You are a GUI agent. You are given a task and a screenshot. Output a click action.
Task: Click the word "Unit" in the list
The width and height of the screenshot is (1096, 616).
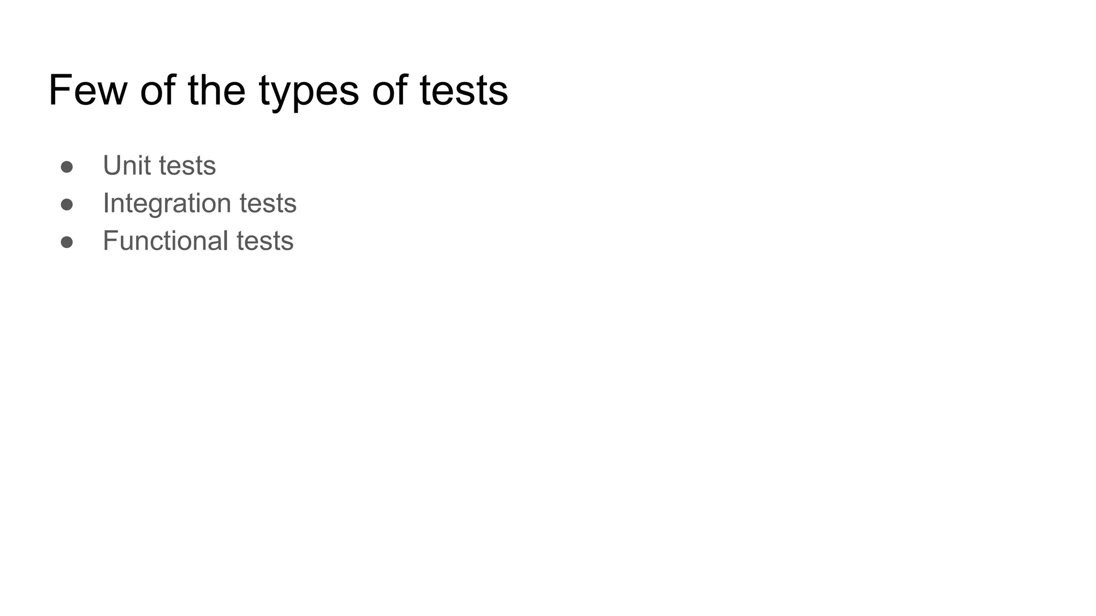click(126, 165)
